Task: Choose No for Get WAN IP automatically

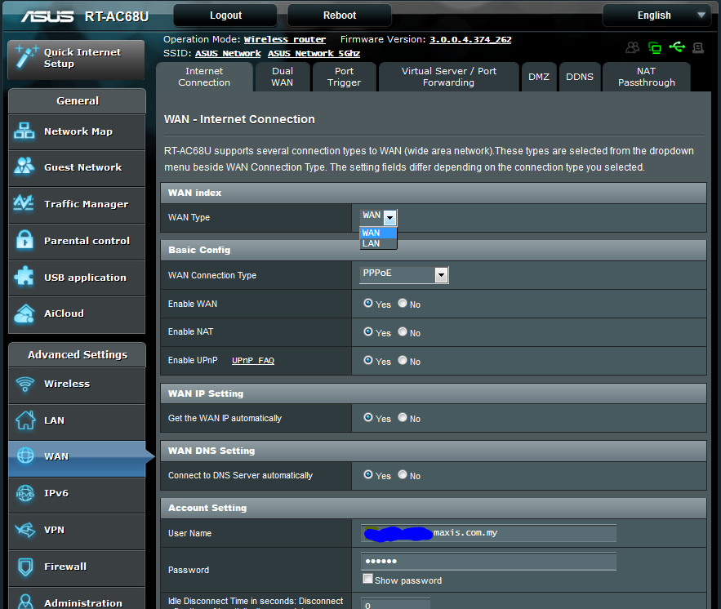Action: 403,417
